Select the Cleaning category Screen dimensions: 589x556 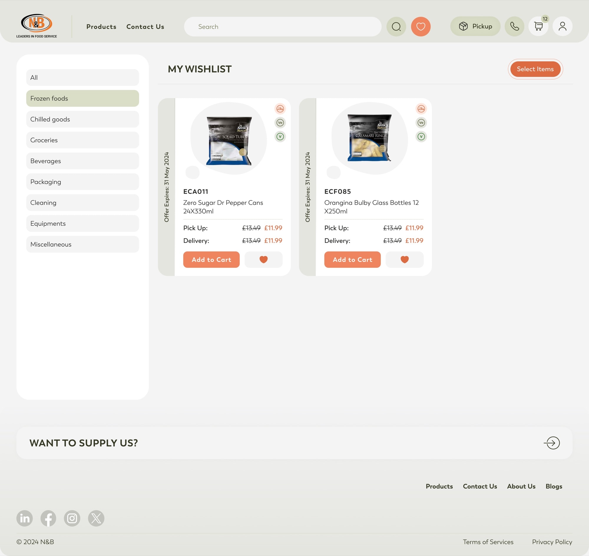pos(82,203)
